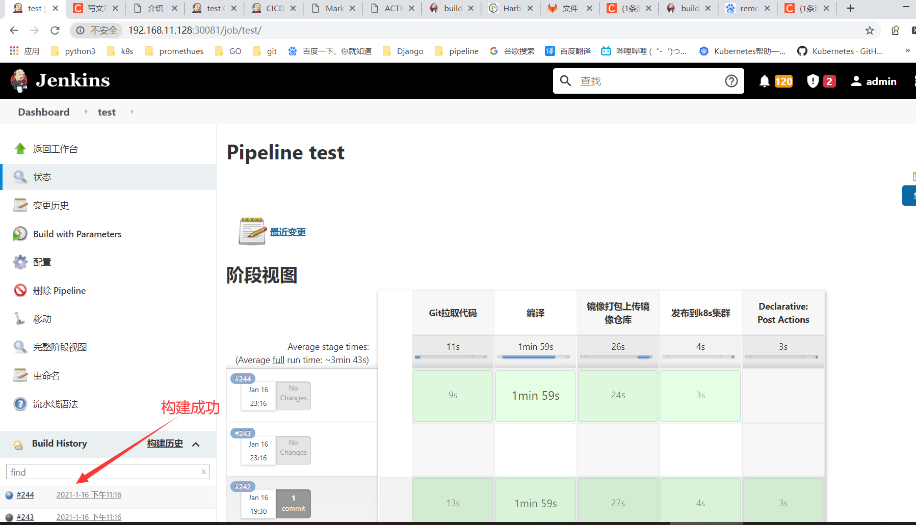Screen dimensions: 916x525
Task: Open the Django bookmark folder
Action: 404,51
